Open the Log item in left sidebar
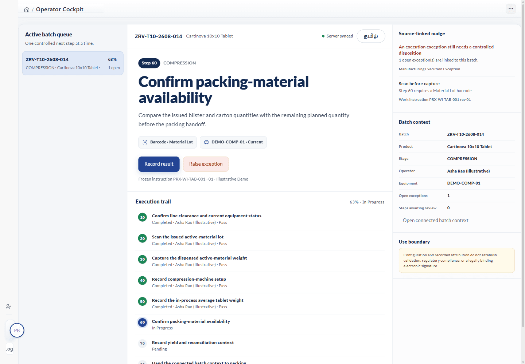 pos(10,349)
